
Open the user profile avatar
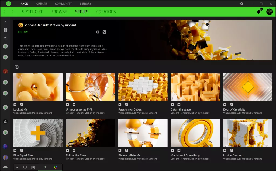point(269,12)
